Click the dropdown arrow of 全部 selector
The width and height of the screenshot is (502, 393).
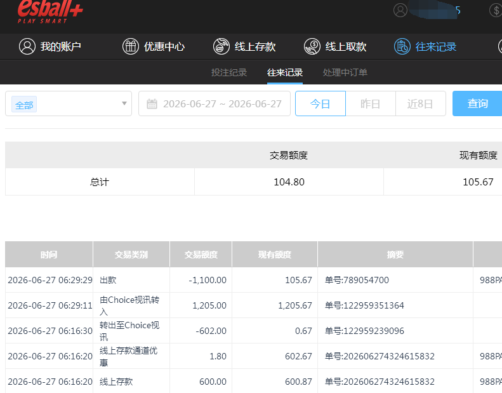(124, 103)
